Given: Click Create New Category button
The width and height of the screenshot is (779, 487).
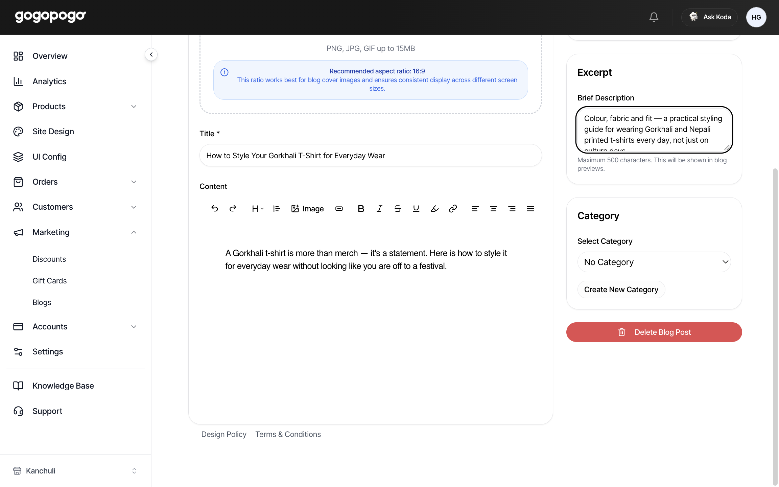Looking at the screenshot, I should 621,289.
